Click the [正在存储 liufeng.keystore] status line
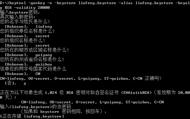 click(32, 116)
